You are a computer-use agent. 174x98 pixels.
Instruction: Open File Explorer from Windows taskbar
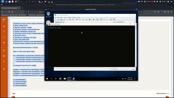65,79
